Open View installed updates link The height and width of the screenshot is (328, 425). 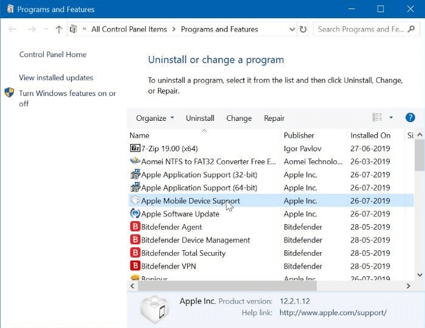click(56, 78)
